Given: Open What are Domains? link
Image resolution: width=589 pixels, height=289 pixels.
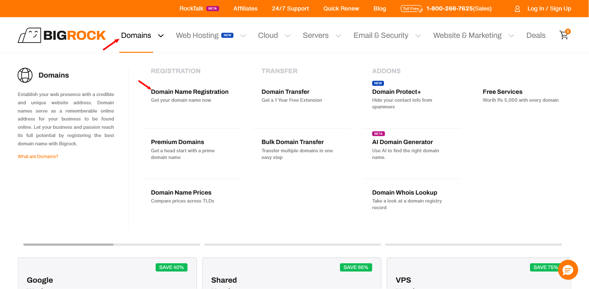Looking at the screenshot, I should click(x=38, y=156).
